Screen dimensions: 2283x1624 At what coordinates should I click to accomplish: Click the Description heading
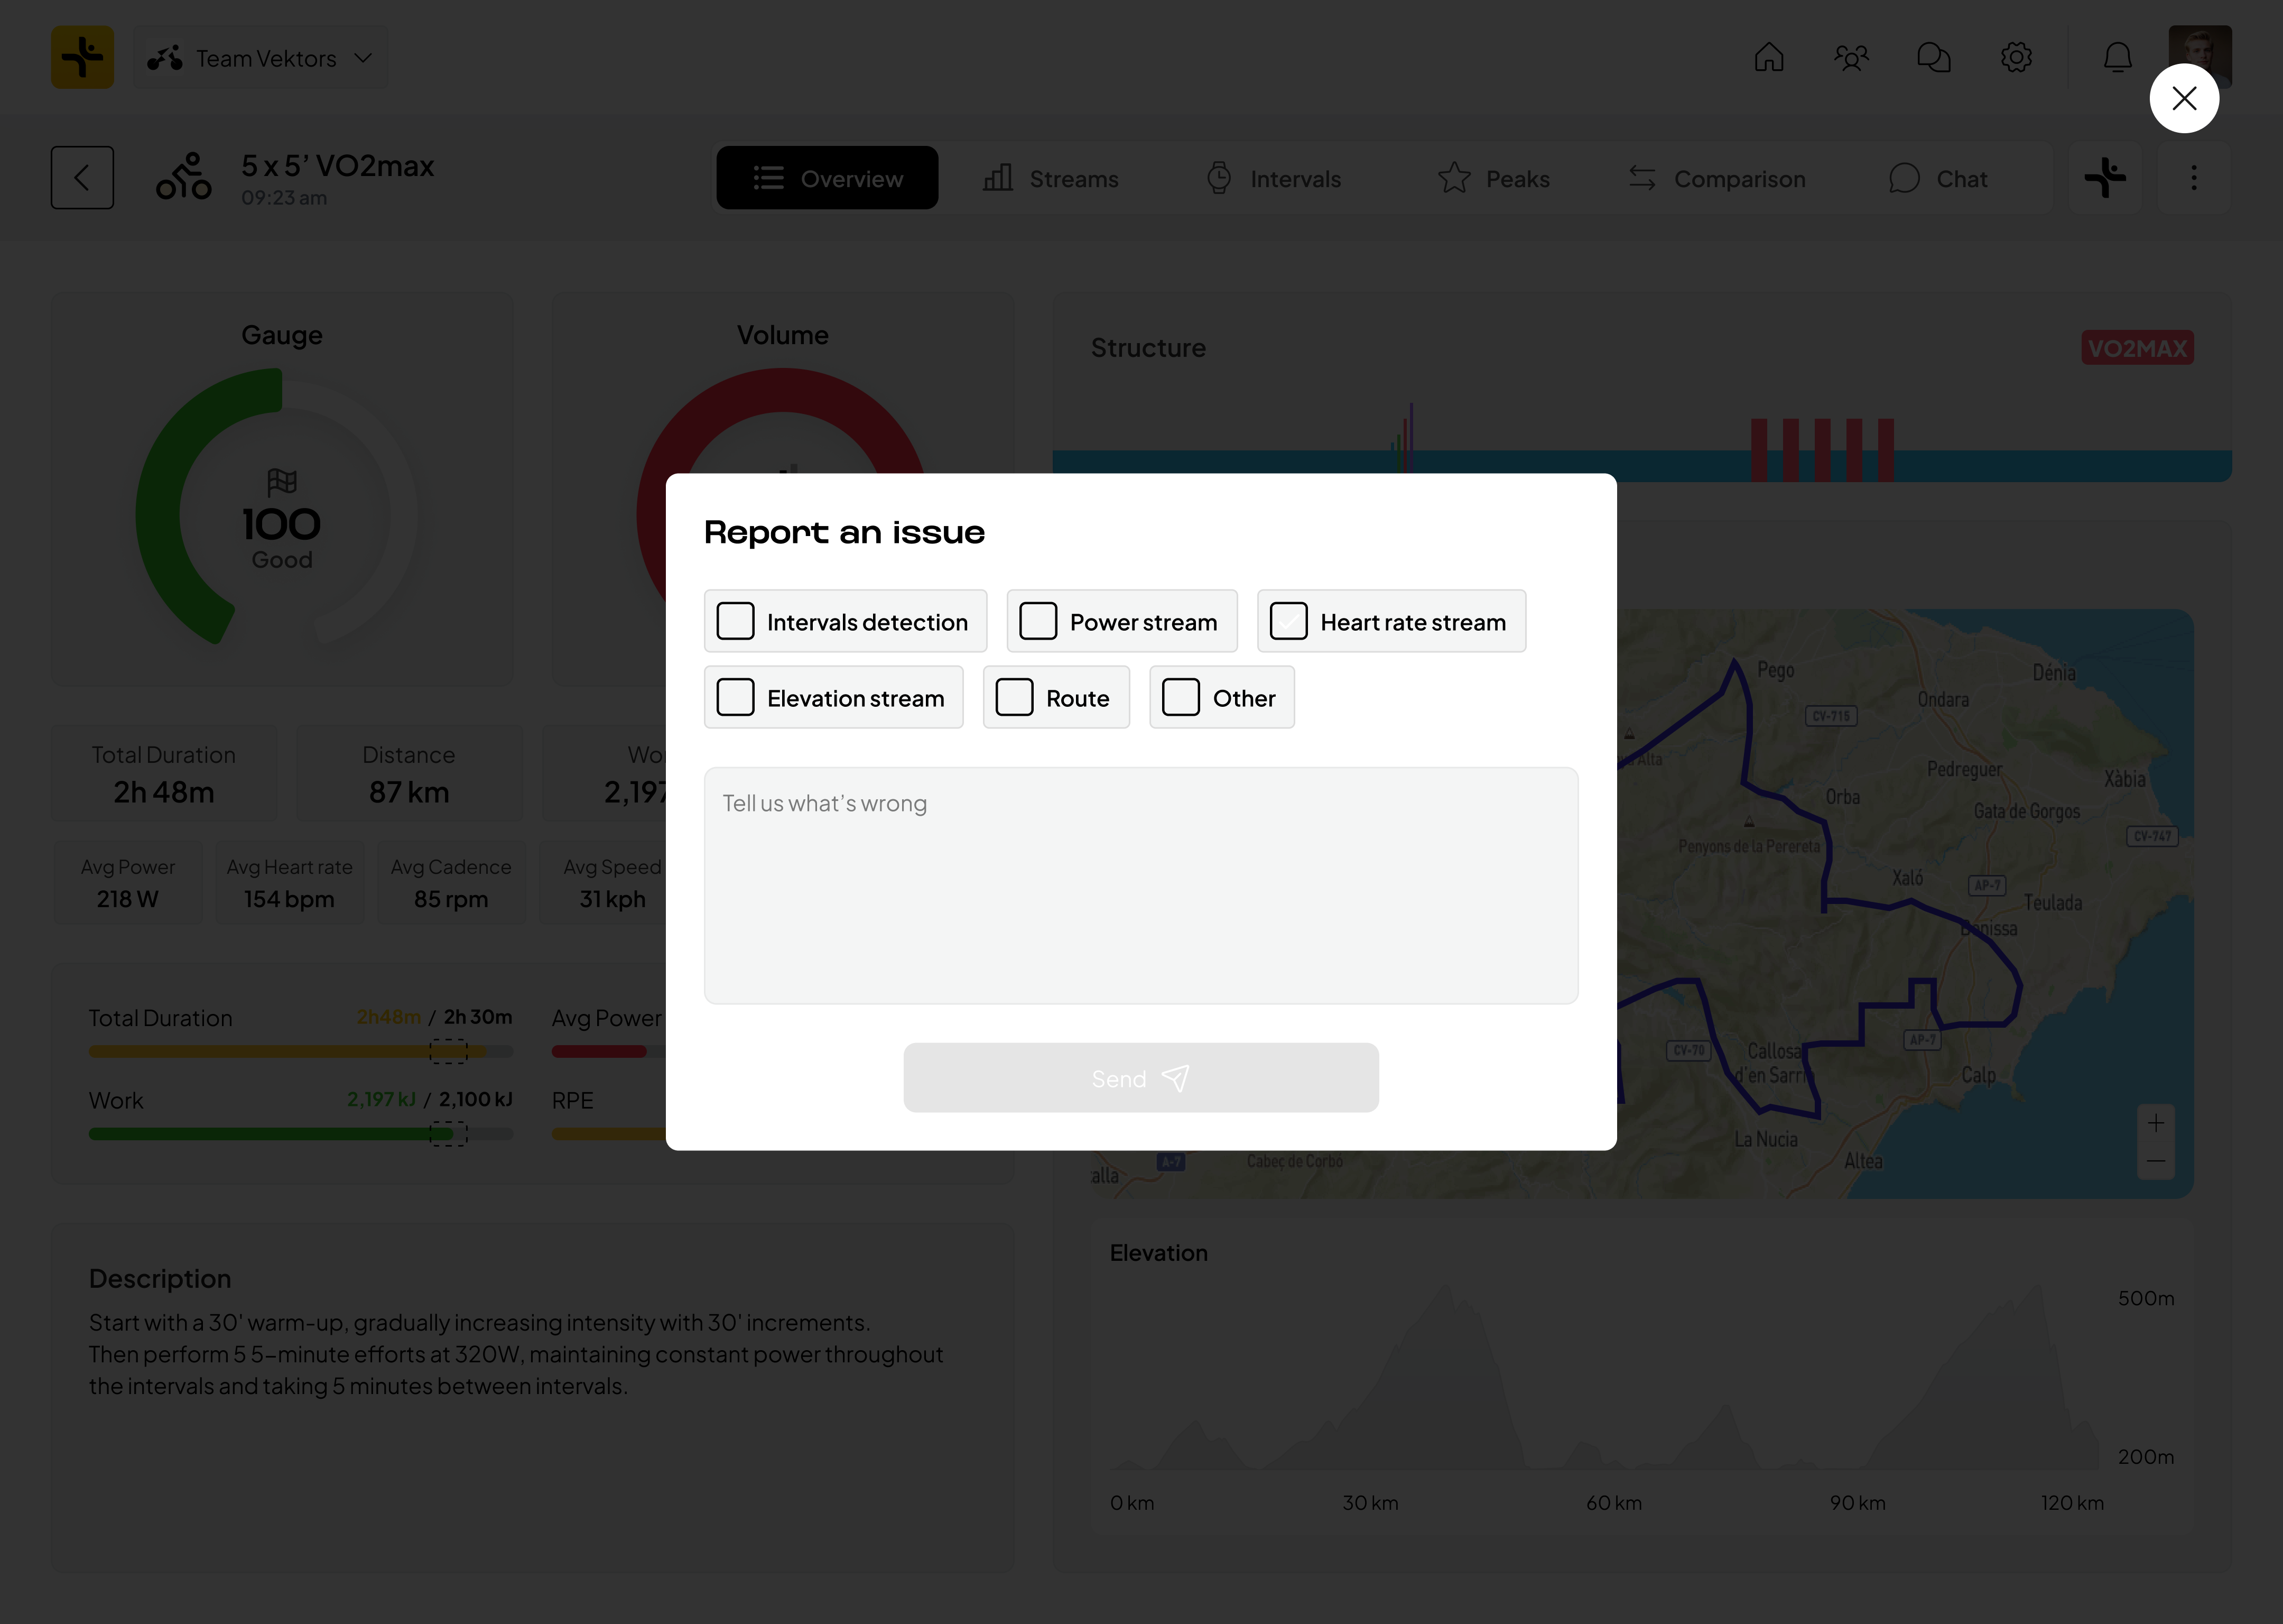160,1278
